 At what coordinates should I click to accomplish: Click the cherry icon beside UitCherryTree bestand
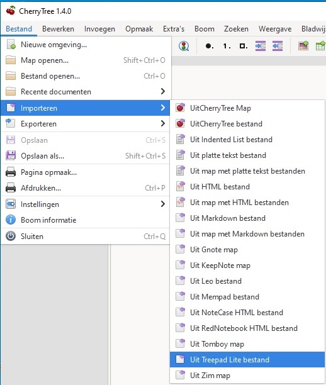pos(181,123)
